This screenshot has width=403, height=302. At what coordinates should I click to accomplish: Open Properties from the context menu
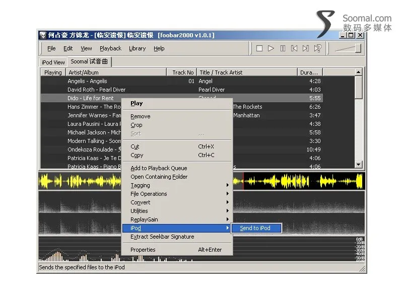[177, 250]
